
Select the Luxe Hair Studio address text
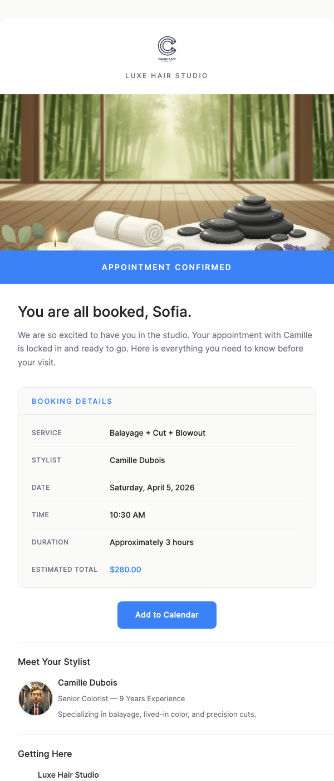[68, 774]
